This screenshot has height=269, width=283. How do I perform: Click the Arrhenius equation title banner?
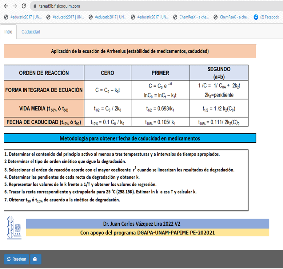(130, 51)
